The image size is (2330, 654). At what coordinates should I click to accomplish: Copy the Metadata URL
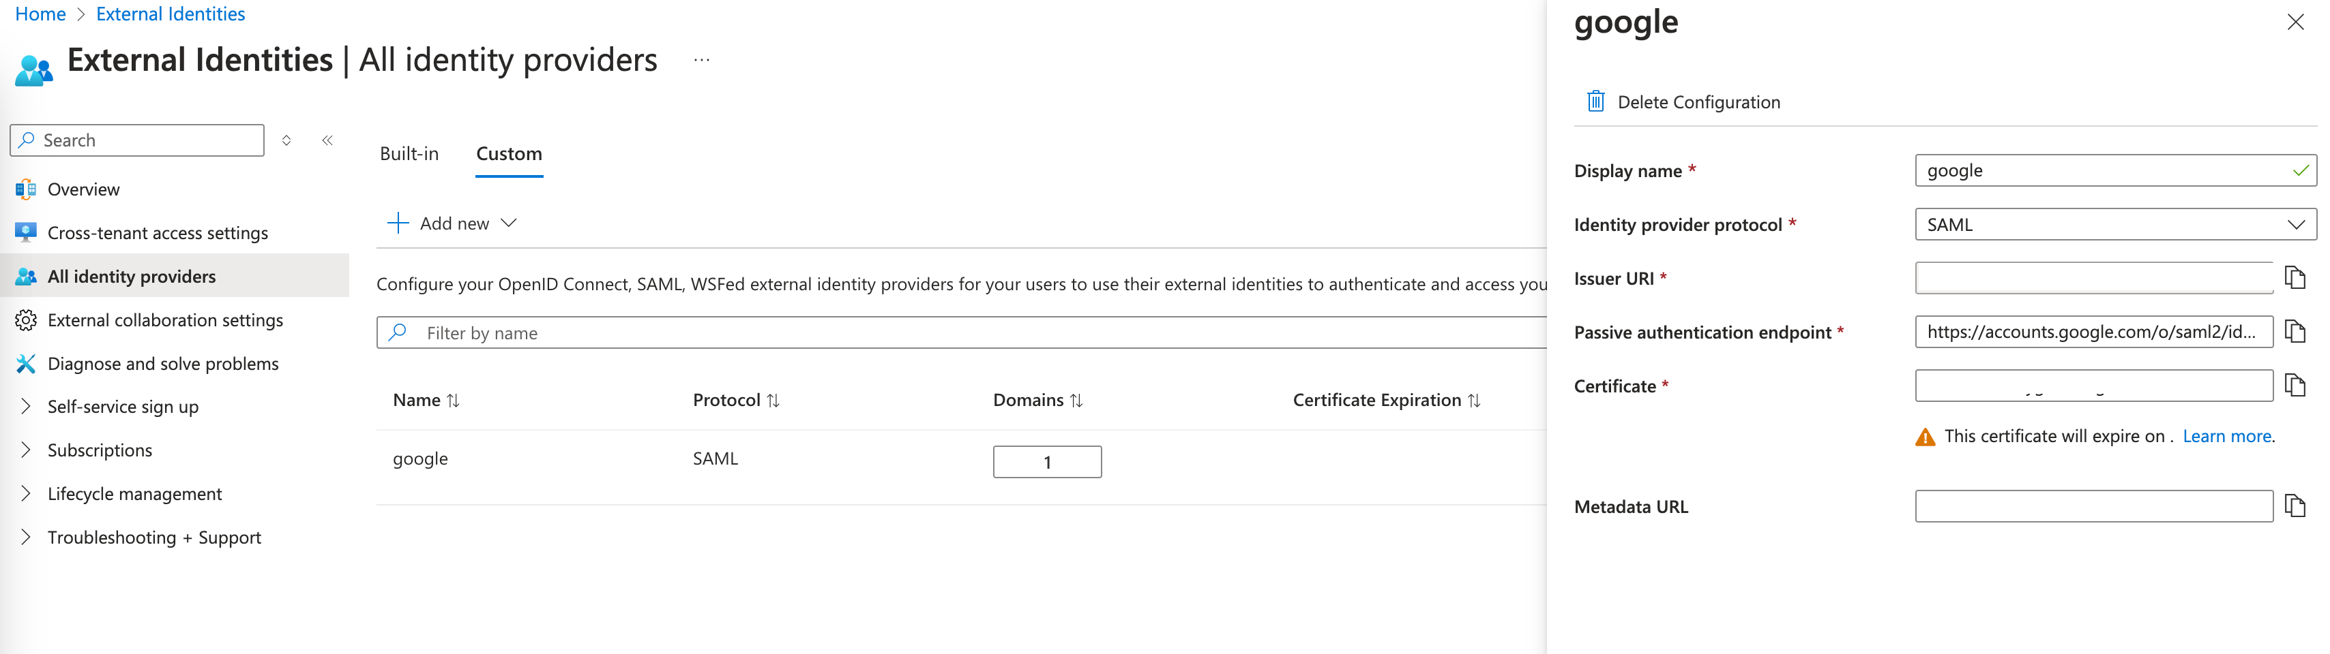(2295, 506)
